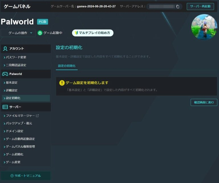Click the account person icon

point(5,49)
